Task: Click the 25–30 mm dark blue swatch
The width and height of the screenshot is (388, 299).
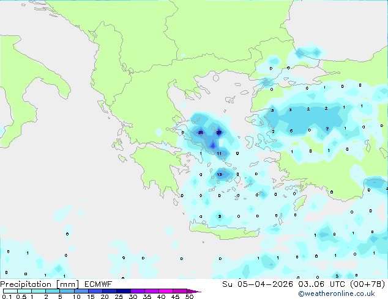Action: click(123, 291)
